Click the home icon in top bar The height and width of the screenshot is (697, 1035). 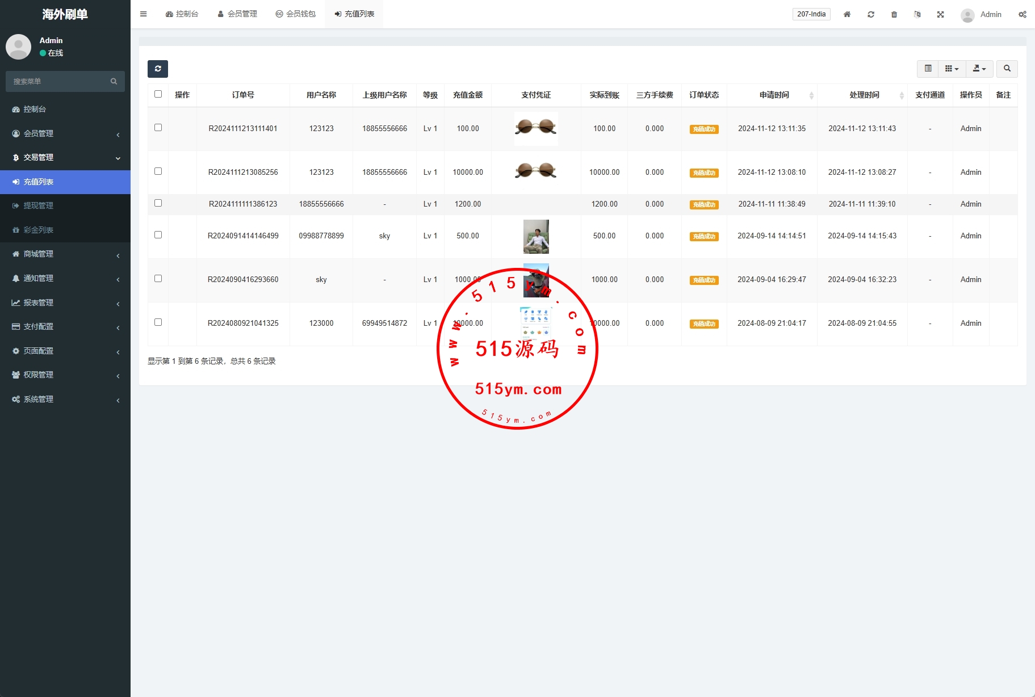point(847,14)
